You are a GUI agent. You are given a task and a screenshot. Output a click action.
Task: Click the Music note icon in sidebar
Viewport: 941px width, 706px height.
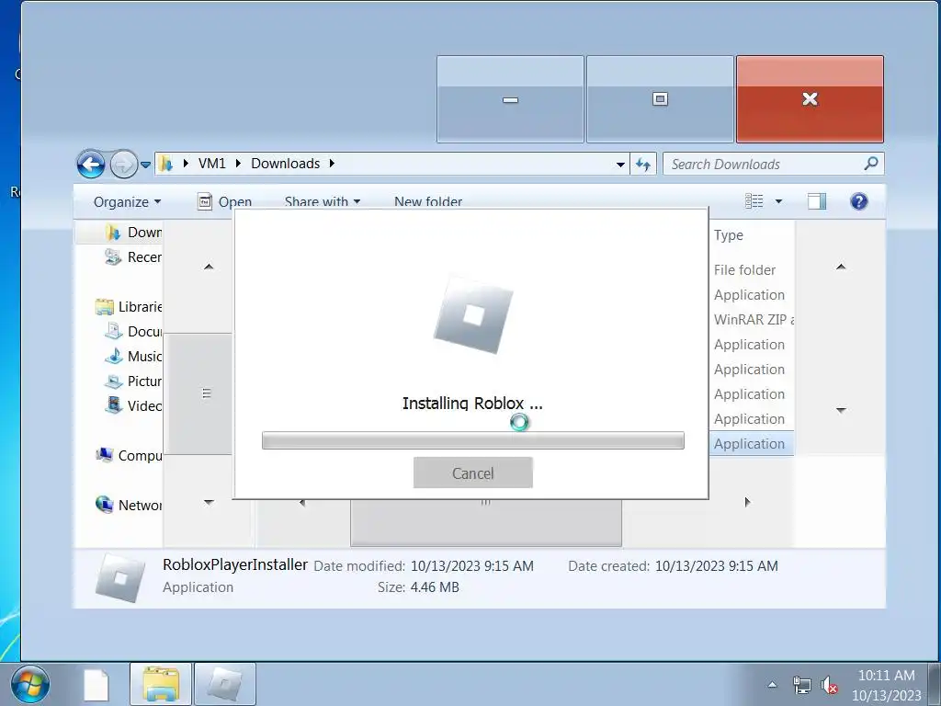coord(113,356)
